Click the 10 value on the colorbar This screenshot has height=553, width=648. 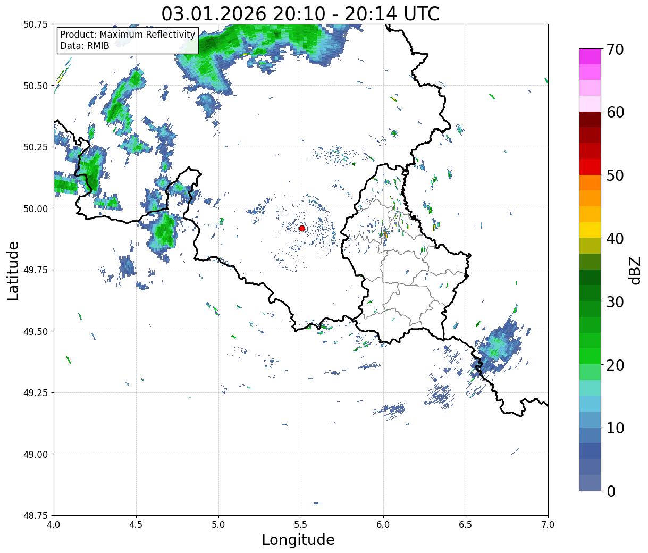[x=615, y=428]
